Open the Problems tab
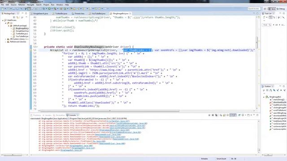Screen dimensions: 287x161 [x=37, y=115]
